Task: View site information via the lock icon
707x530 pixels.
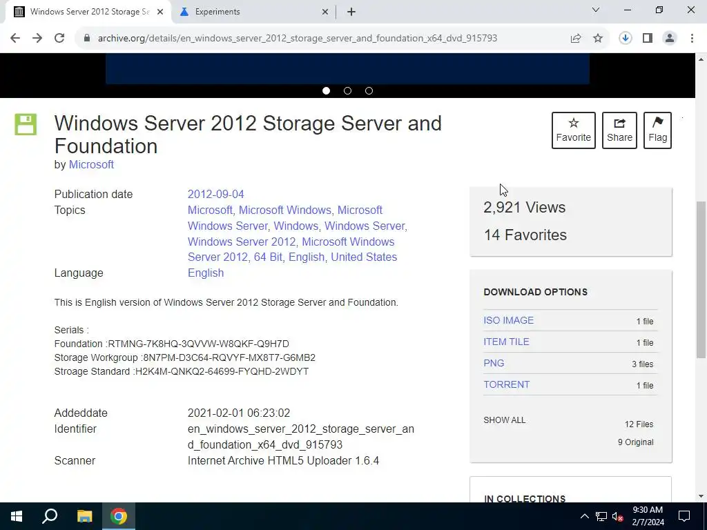Action: (x=87, y=39)
